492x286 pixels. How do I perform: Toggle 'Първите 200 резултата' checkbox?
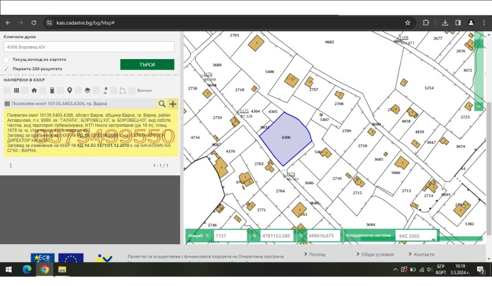[7, 69]
